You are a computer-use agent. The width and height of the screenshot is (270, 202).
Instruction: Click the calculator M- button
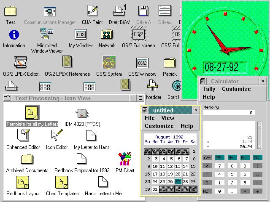pos(232,157)
